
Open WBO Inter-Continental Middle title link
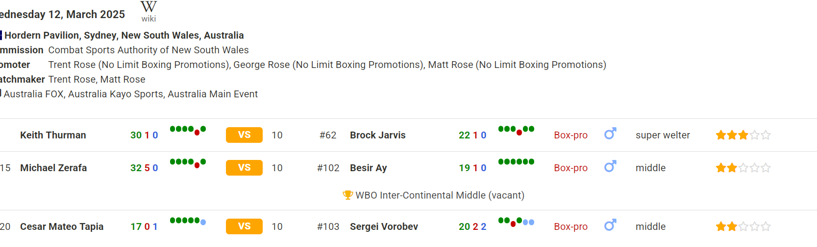(440, 195)
